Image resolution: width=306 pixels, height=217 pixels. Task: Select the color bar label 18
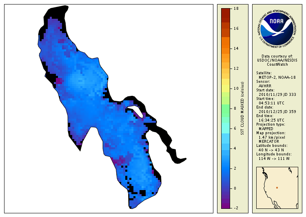coord(236,9)
